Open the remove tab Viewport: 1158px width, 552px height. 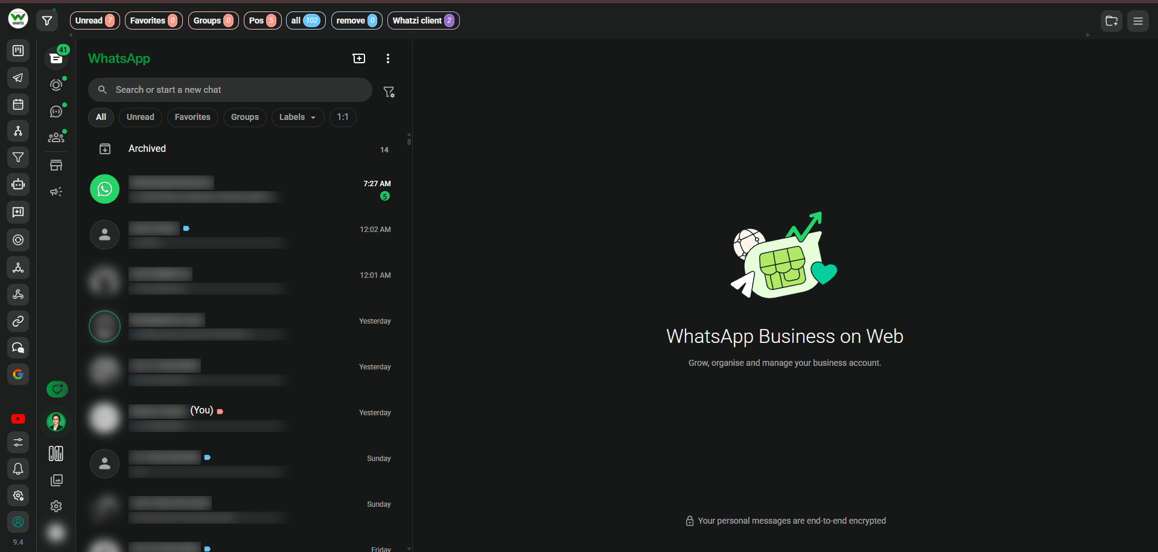[x=357, y=20]
